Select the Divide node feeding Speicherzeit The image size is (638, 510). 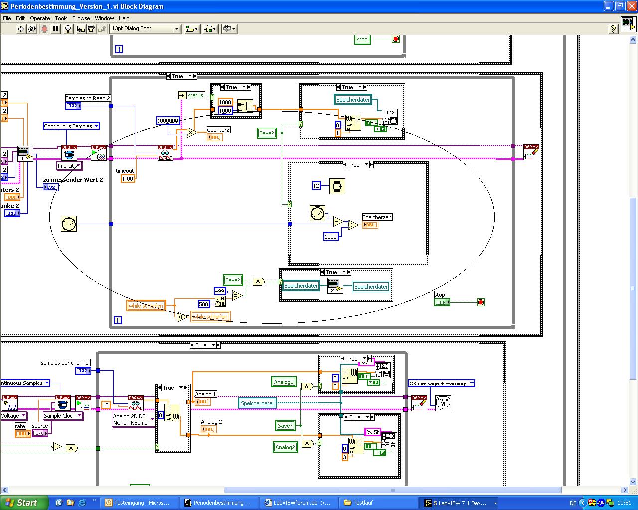pyautogui.click(x=353, y=225)
